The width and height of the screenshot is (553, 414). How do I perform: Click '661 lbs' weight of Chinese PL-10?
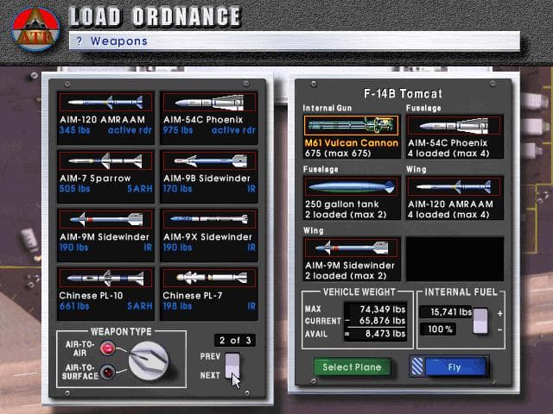click(x=74, y=306)
